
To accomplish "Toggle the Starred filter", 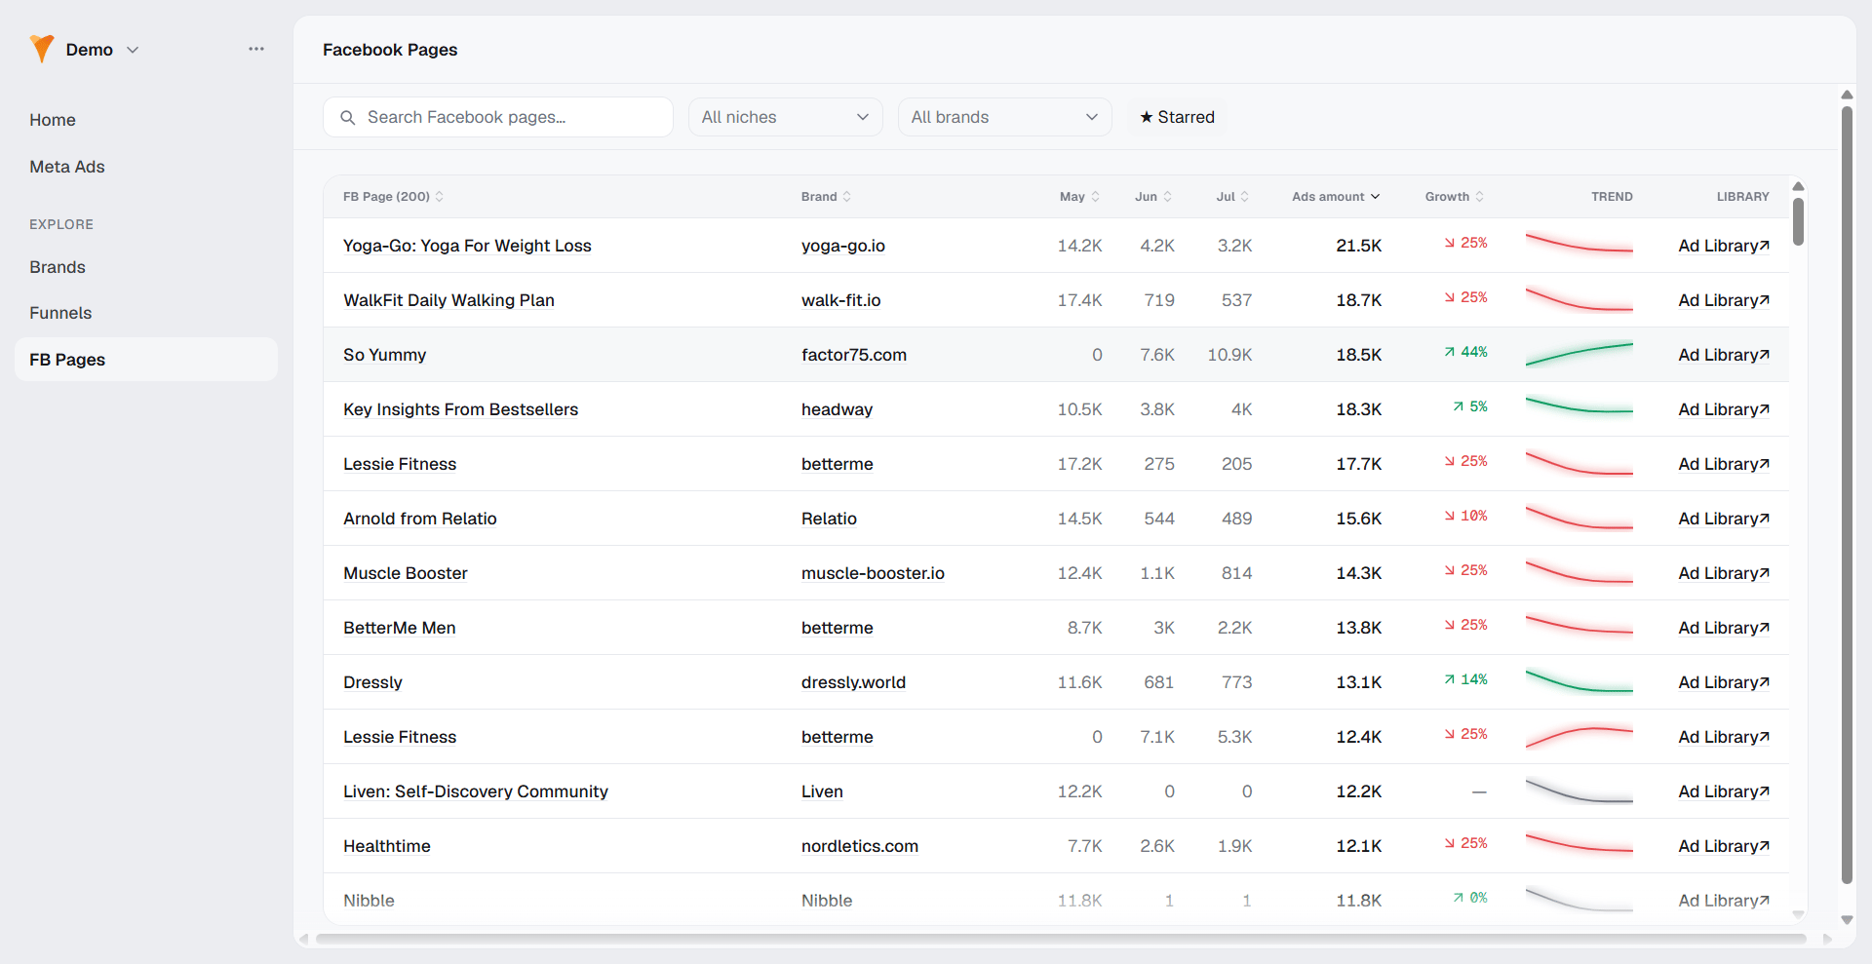I will coord(1177,117).
